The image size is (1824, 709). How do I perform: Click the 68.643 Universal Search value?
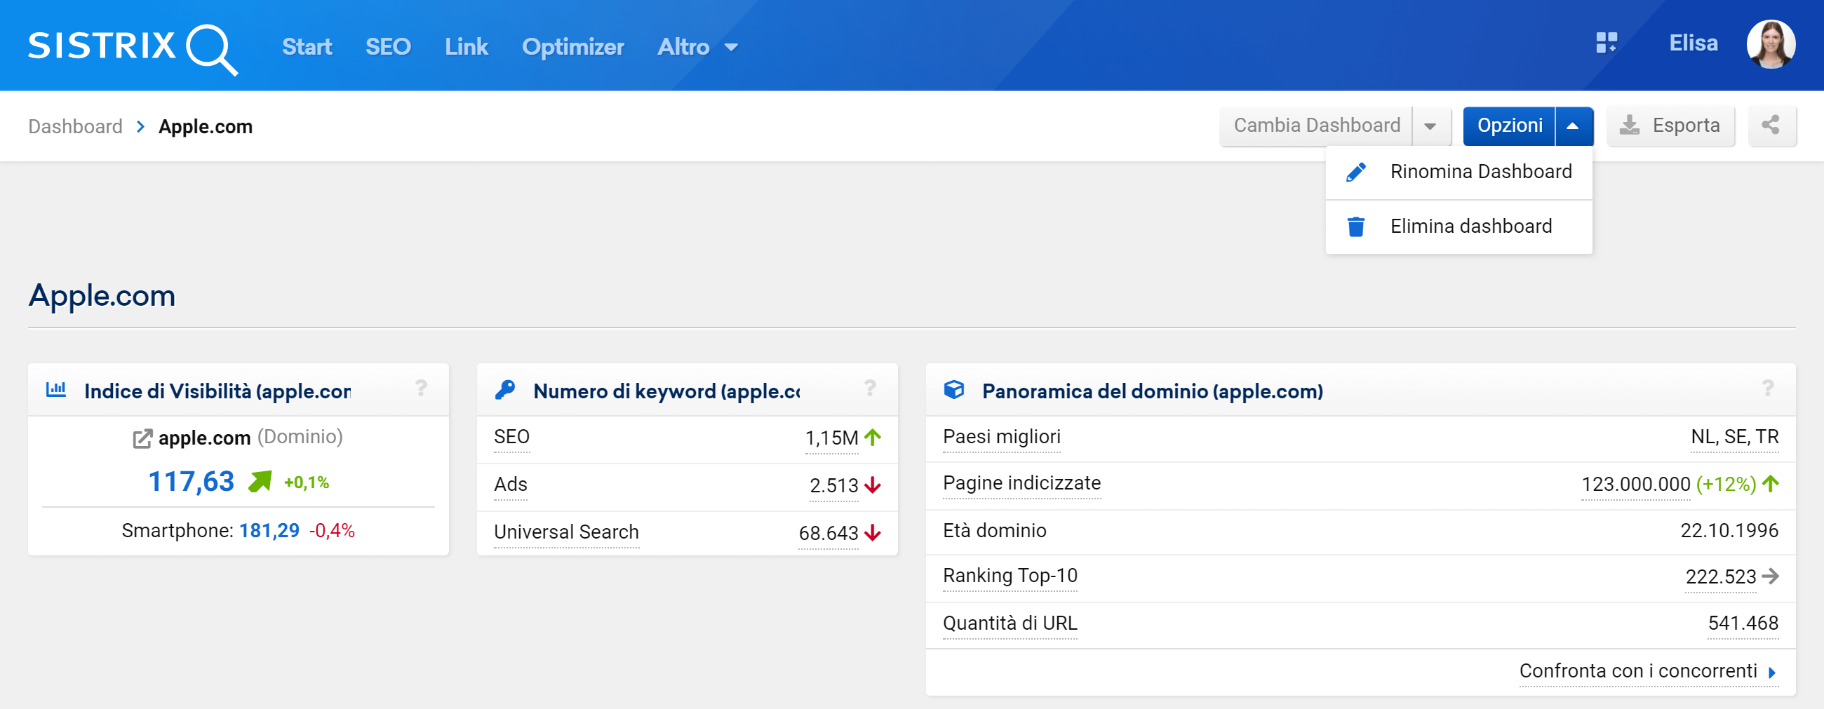828,533
